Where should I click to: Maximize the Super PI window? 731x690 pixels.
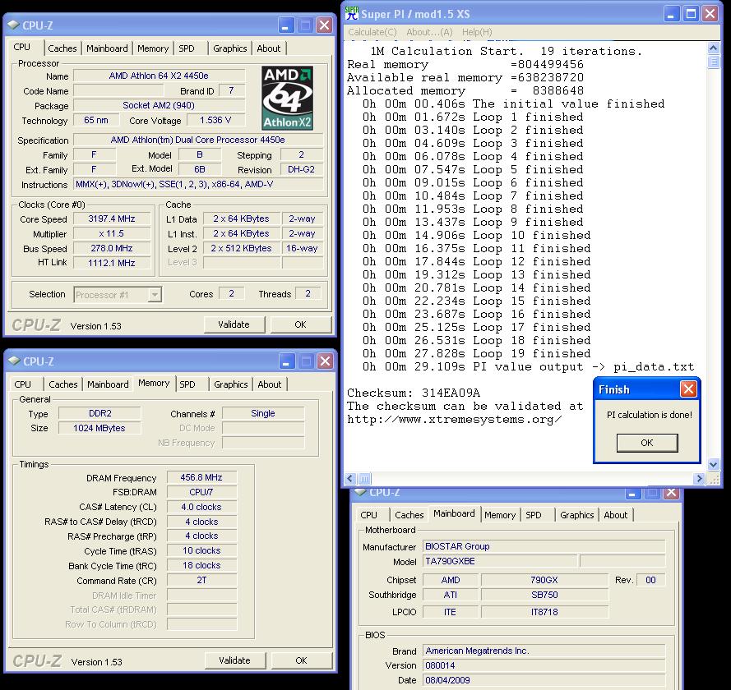point(691,14)
